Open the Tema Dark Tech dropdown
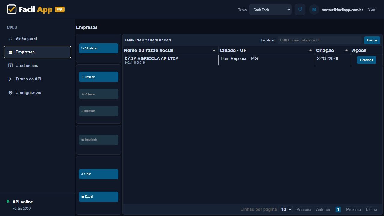 (270, 10)
